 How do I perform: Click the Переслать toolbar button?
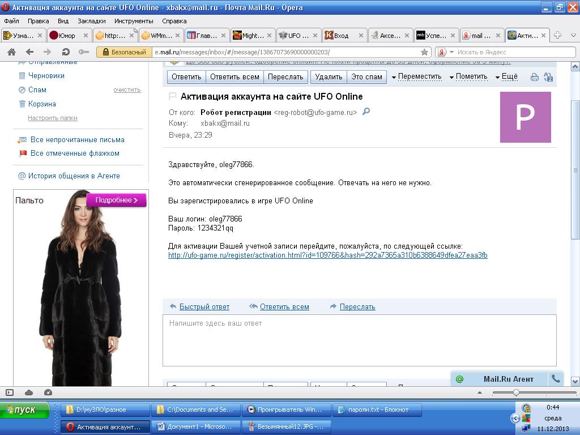(x=285, y=76)
